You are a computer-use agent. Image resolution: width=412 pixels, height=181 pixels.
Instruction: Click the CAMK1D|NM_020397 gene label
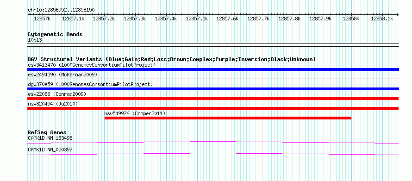point(50,150)
